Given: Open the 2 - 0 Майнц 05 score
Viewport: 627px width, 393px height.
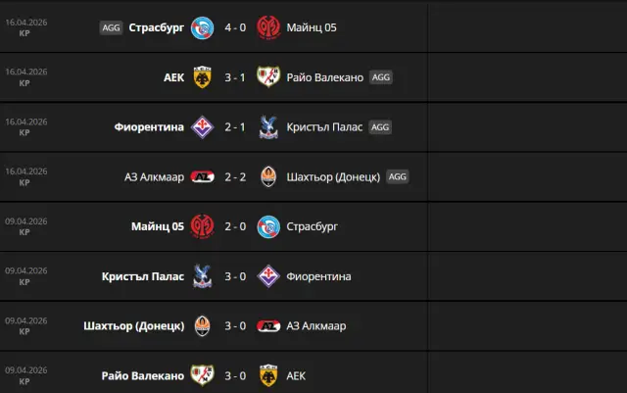Looking at the screenshot, I should coord(235,227).
